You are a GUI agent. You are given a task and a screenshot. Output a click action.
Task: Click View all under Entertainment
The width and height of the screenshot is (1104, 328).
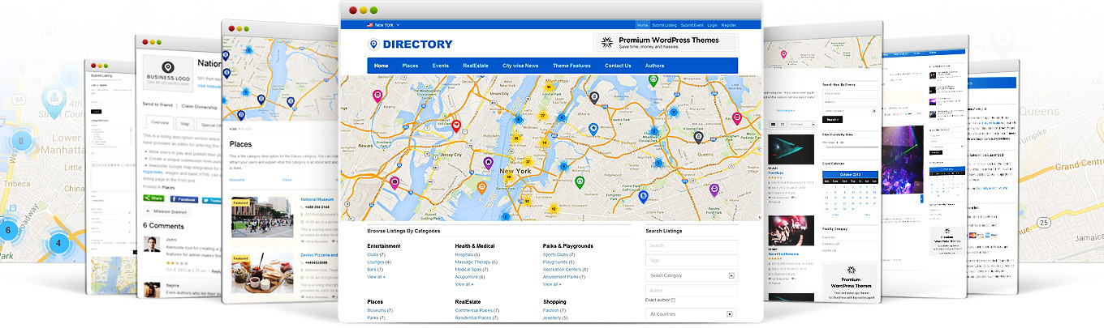click(376, 277)
